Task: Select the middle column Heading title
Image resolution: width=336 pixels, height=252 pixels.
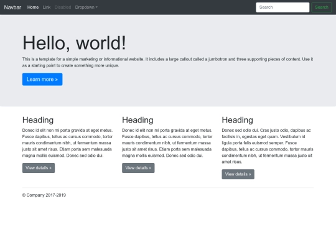Action: tap(138, 120)
